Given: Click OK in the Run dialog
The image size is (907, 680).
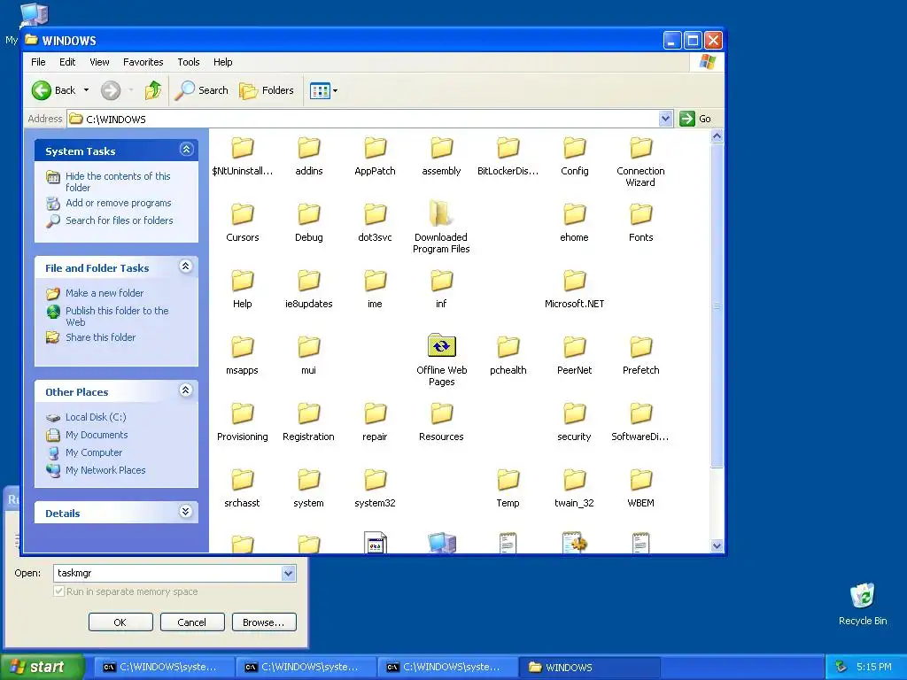Looking at the screenshot, I should pyautogui.click(x=120, y=622).
